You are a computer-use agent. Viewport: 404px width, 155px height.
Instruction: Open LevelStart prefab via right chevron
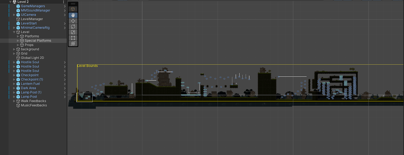tap(65, 23)
